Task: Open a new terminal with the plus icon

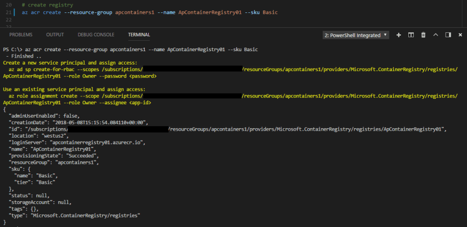Action: coord(398,35)
